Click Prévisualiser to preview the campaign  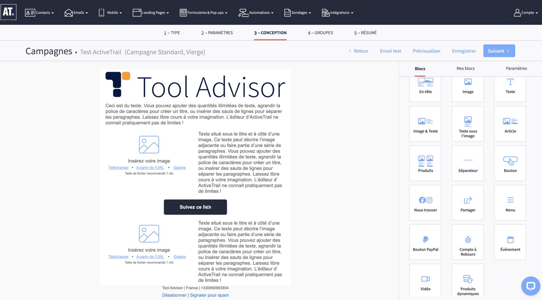click(x=427, y=51)
